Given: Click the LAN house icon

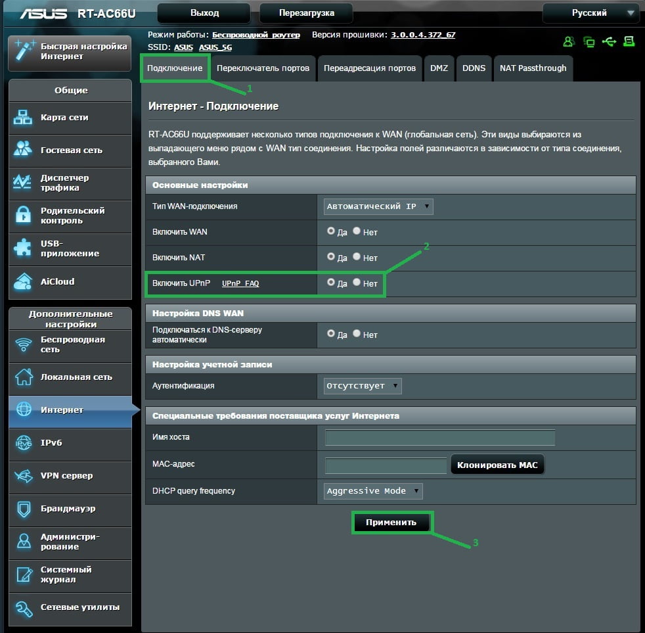Looking at the screenshot, I should 24,377.
